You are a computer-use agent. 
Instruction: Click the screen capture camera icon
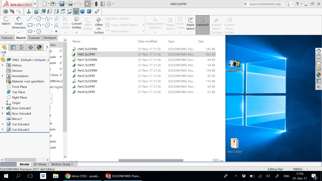5,11
